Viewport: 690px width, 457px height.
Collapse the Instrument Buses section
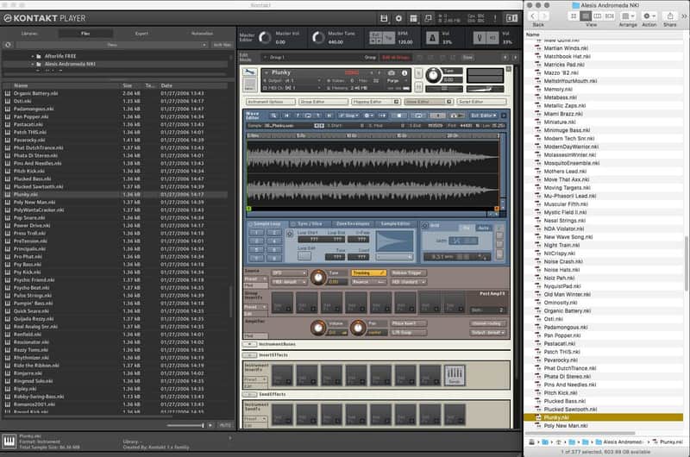coord(249,344)
